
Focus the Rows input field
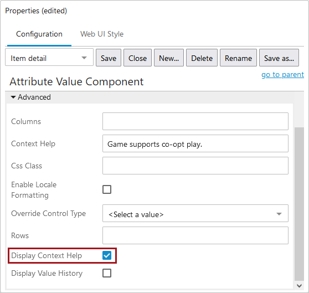tap(195, 235)
